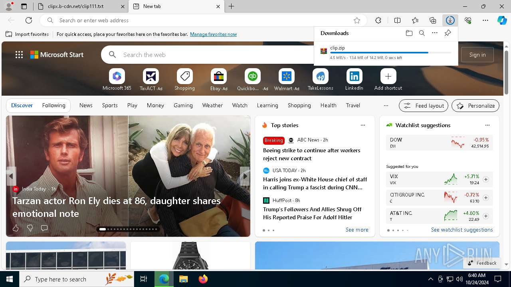Open the Extensions puzzle icon
This screenshot has width=511, height=287.
[x=378, y=20]
